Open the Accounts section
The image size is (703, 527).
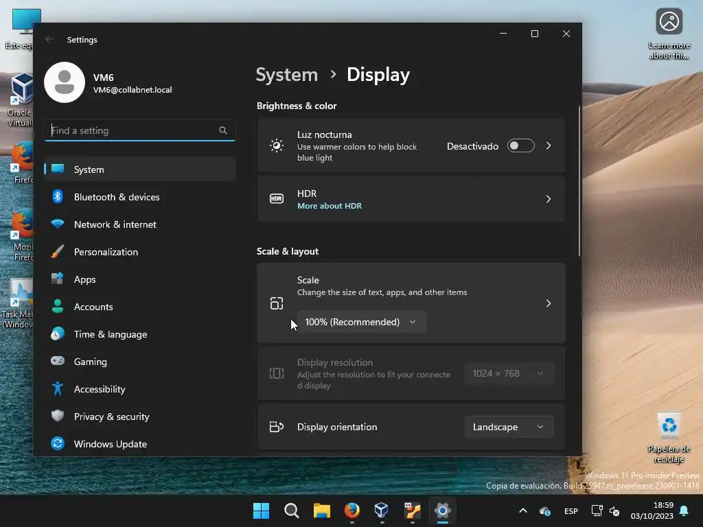click(x=140, y=307)
